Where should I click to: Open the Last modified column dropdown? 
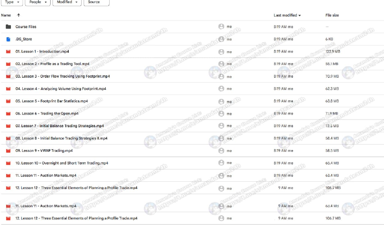(x=300, y=15)
